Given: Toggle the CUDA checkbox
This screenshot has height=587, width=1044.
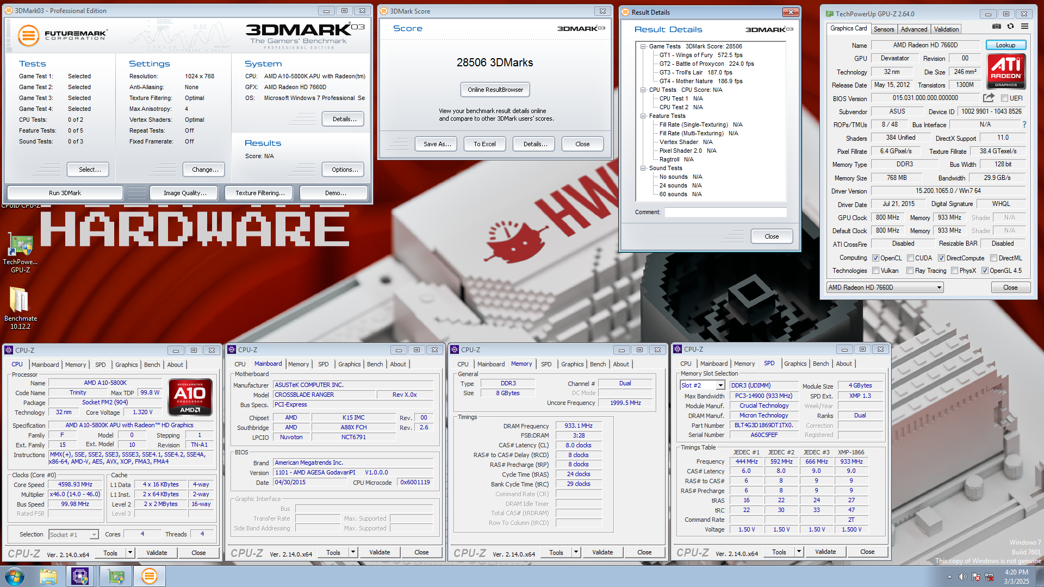Looking at the screenshot, I should tap(910, 258).
